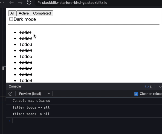Open the three-dots menu at top left

pos(2,2)
